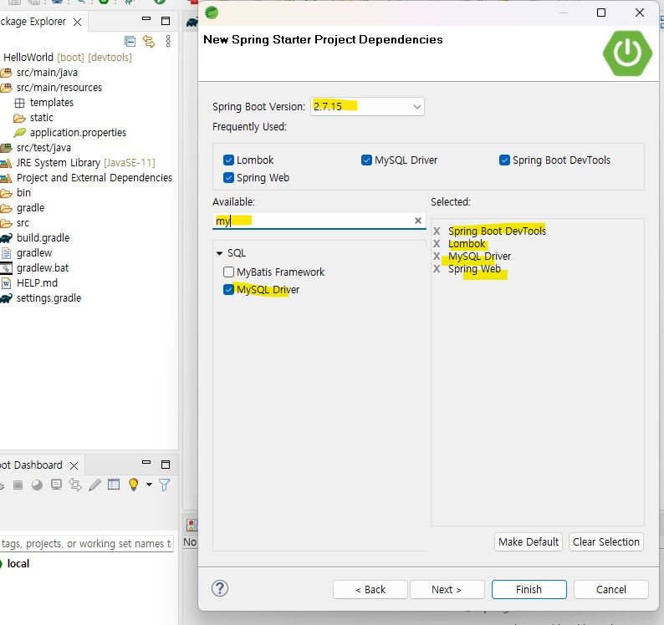
Task: Remove Lombok from Selected list
Action: coord(437,244)
